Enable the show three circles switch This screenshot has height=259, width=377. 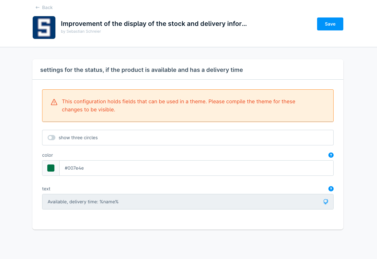pos(51,138)
